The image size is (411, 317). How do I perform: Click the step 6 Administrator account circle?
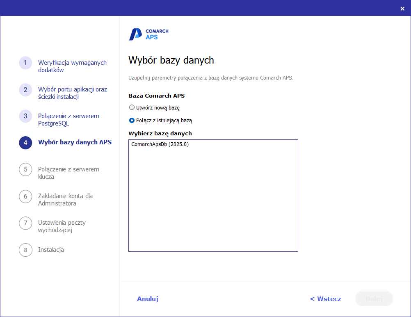click(x=25, y=196)
